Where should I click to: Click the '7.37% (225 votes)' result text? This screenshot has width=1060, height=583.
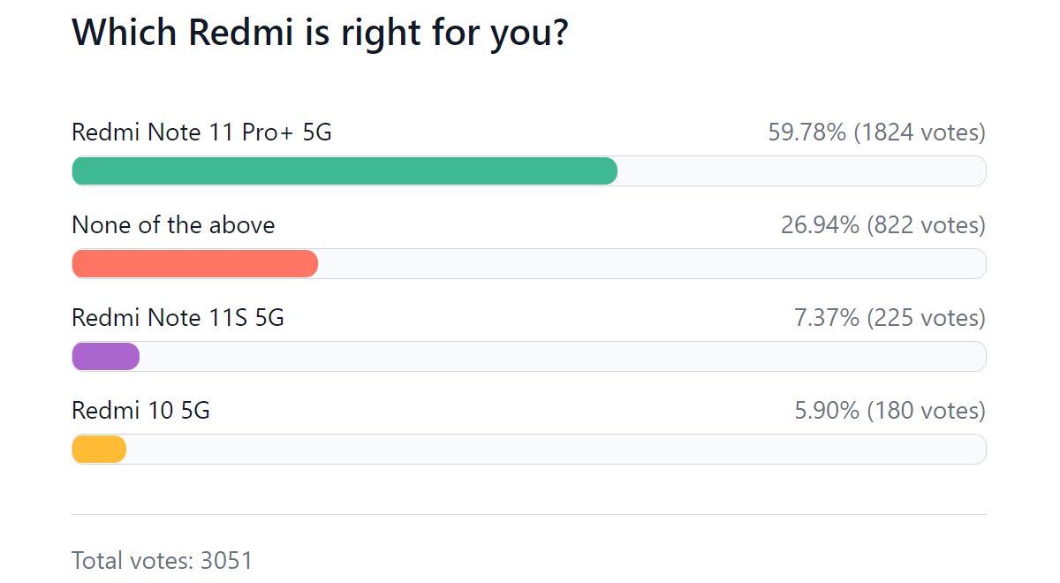coord(890,318)
